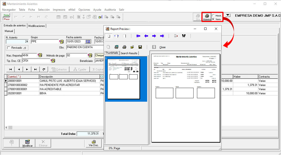The width and height of the screenshot is (281, 155).
Task: Open a report file in Report Preview
Action: pos(132,47)
